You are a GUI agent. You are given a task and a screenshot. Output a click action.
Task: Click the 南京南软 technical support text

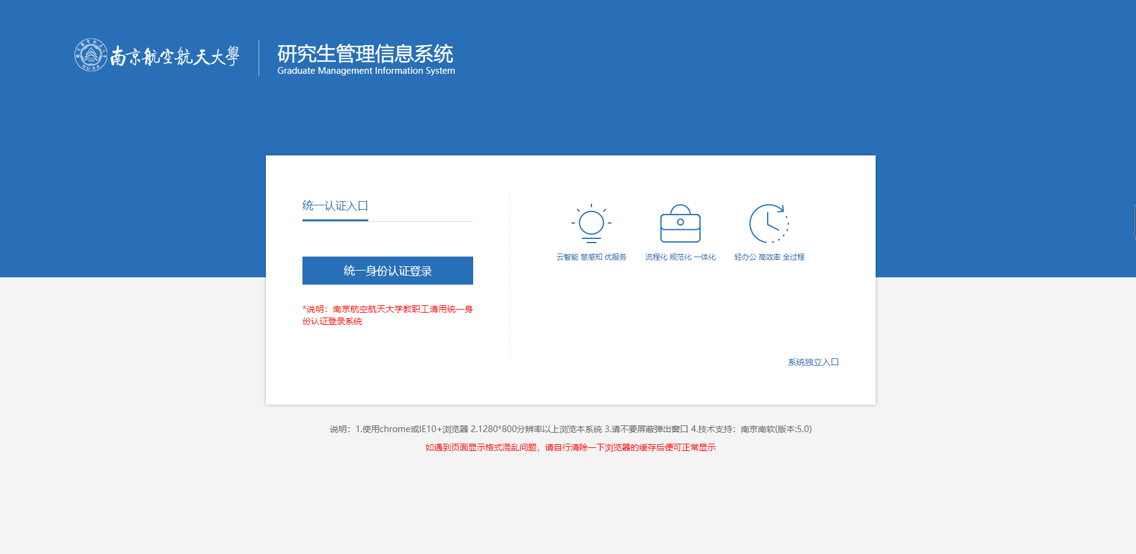click(x=757, y=429)
